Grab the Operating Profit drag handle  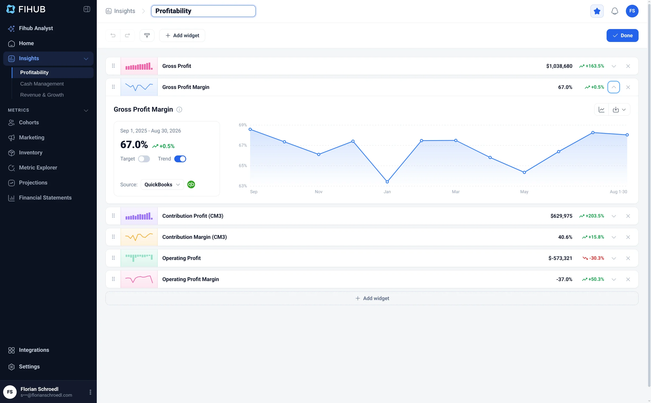pyautogui.click(x=113, y=258)
